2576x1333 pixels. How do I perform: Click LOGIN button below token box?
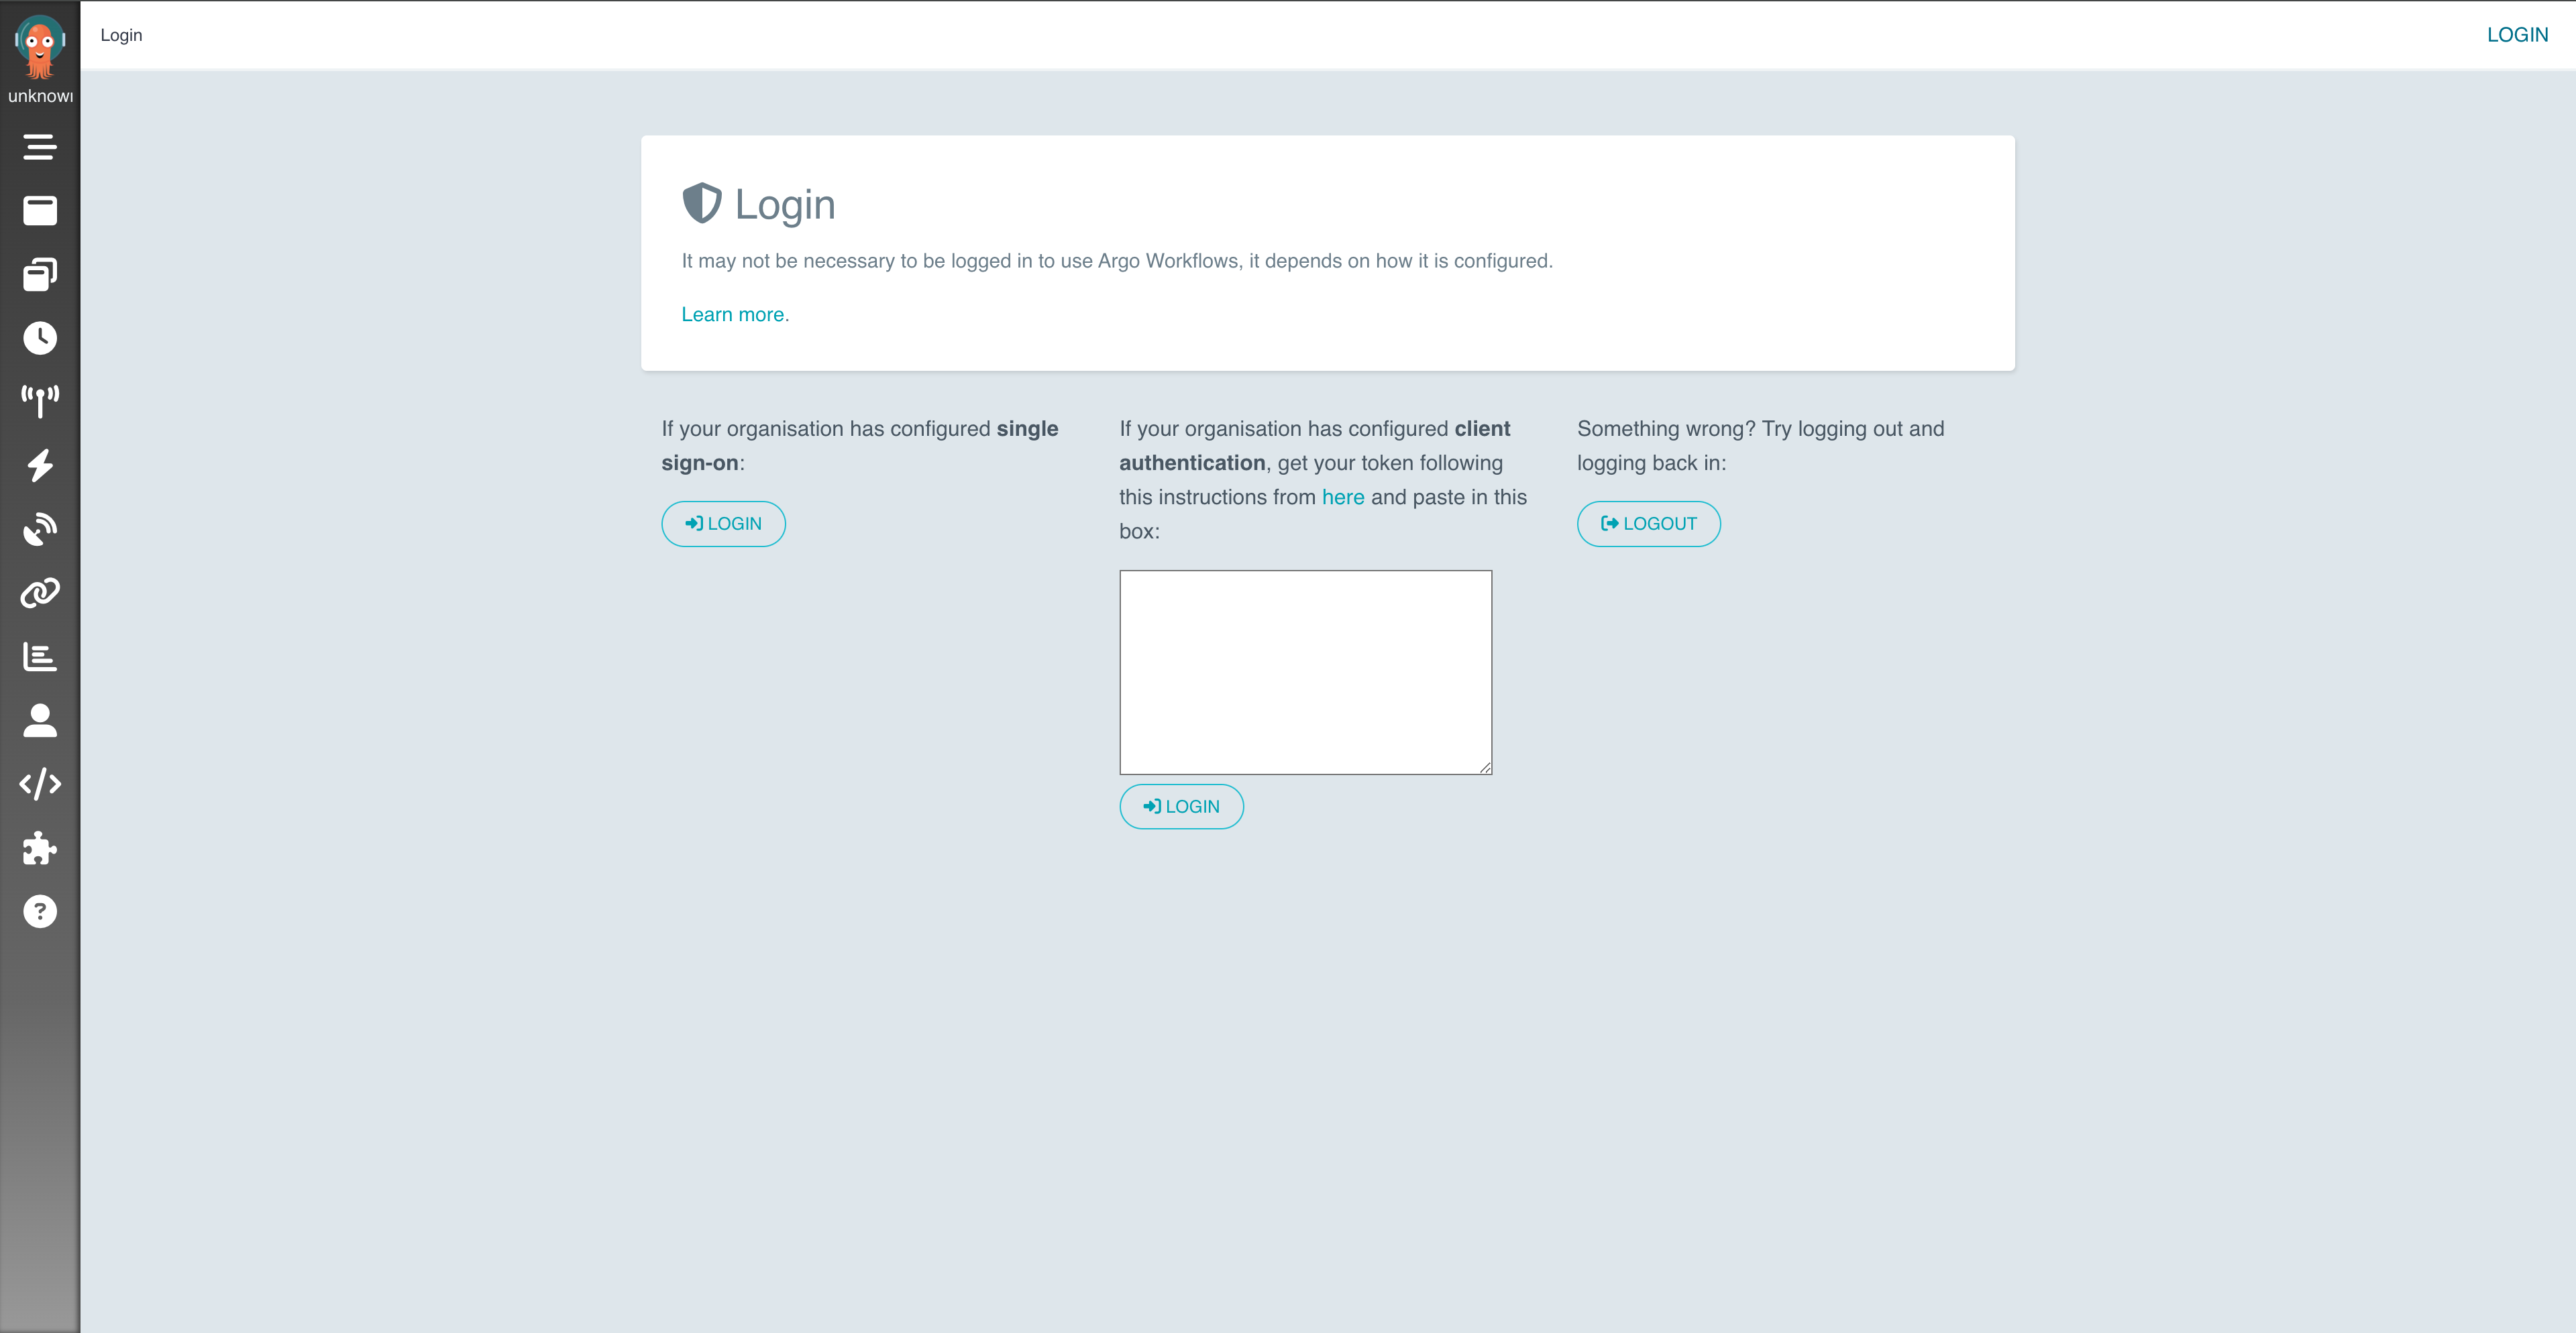[1181, 807]
